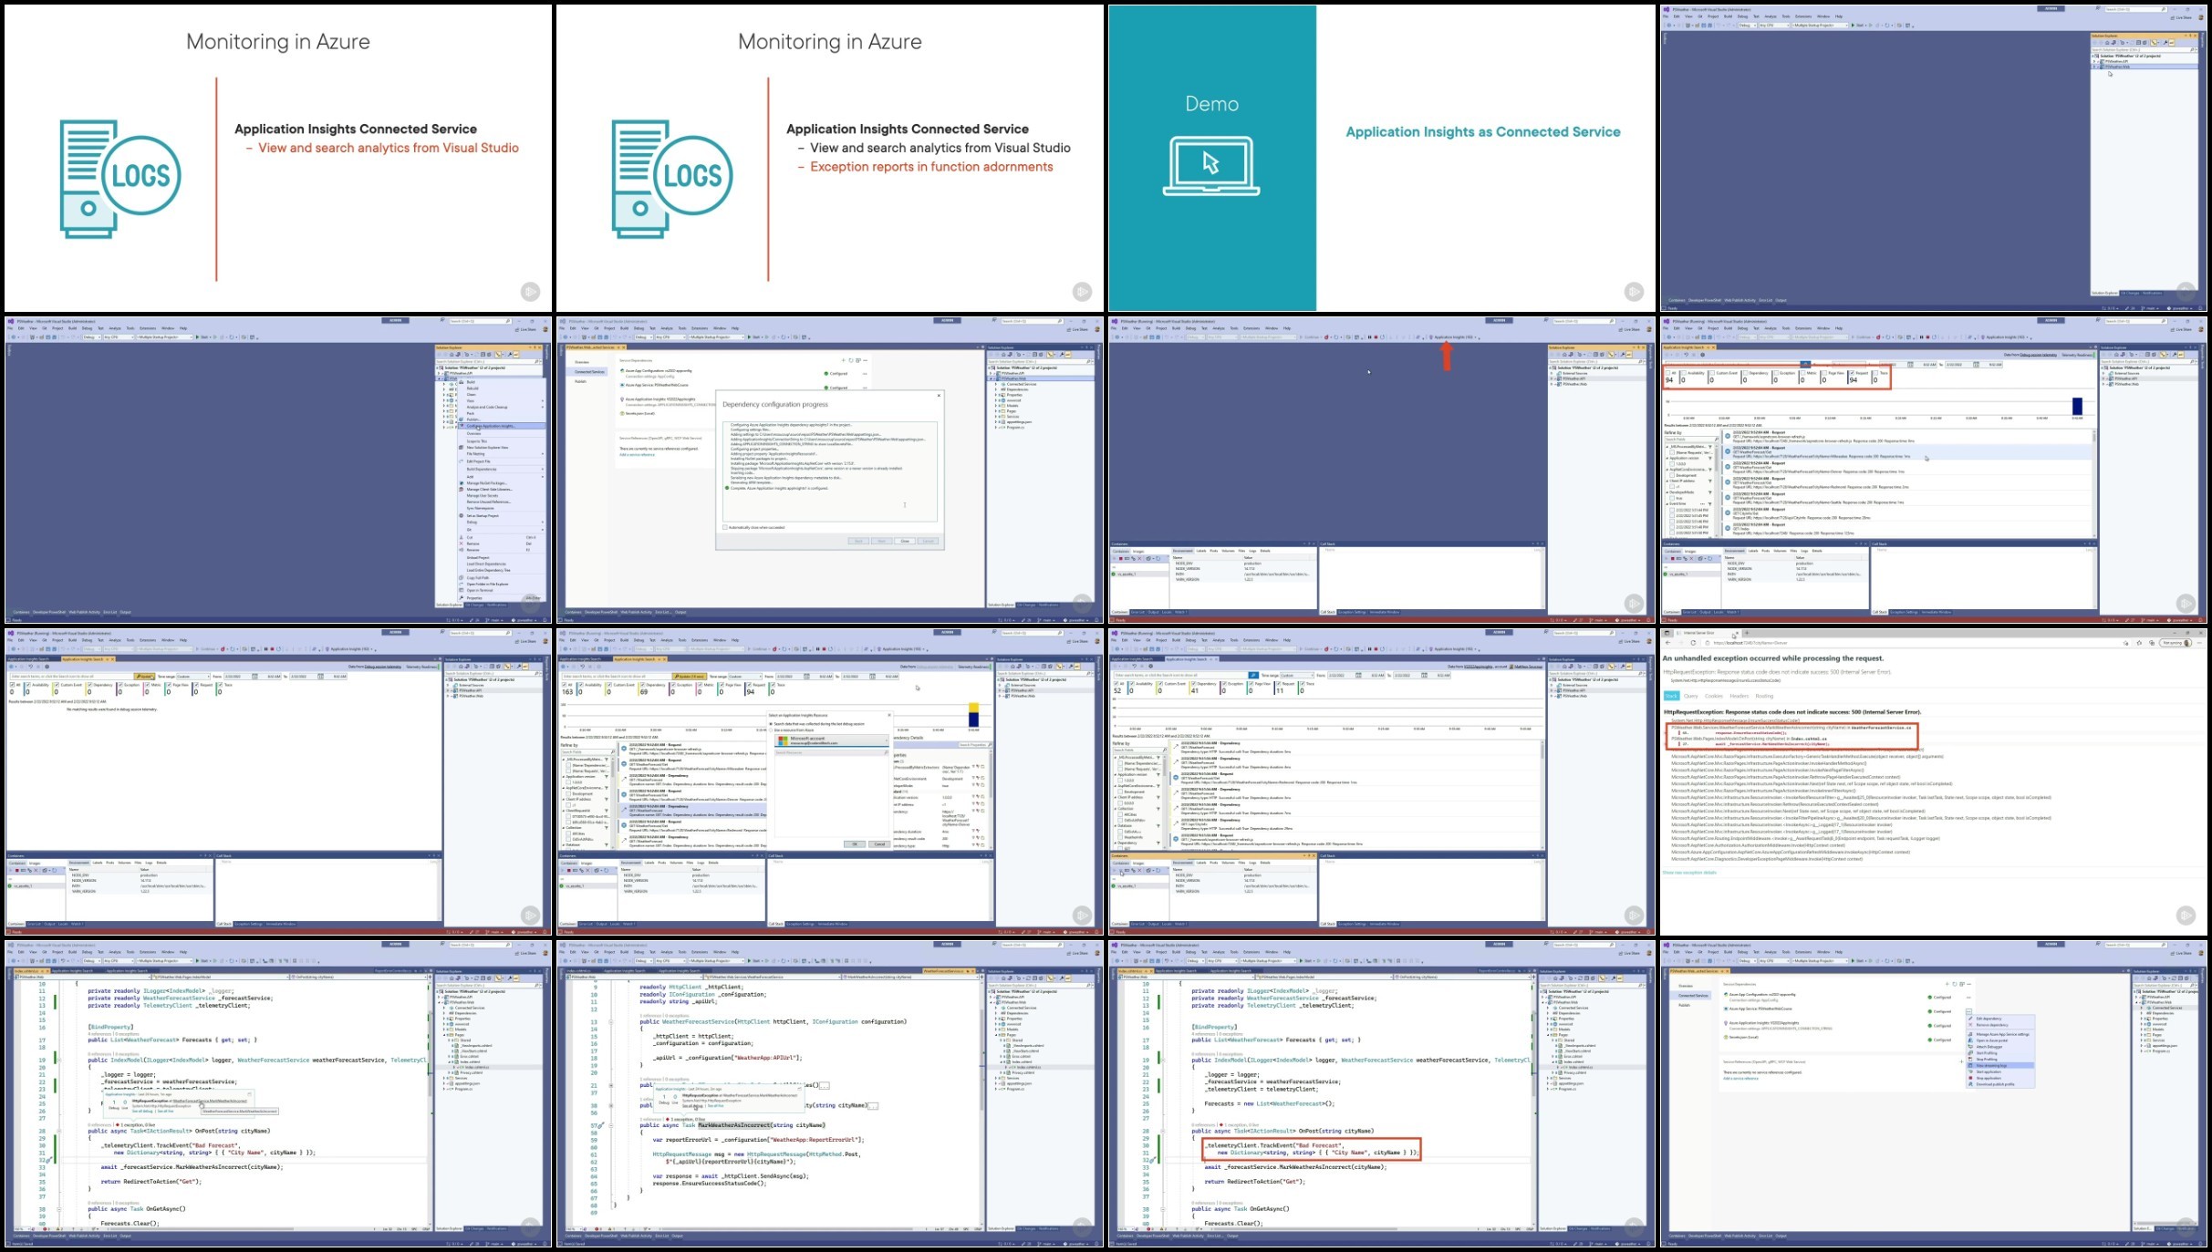Click the site info icon in the browser address bar
This screenshot has width=2212, height=1252.
[x=1708, y=643]
